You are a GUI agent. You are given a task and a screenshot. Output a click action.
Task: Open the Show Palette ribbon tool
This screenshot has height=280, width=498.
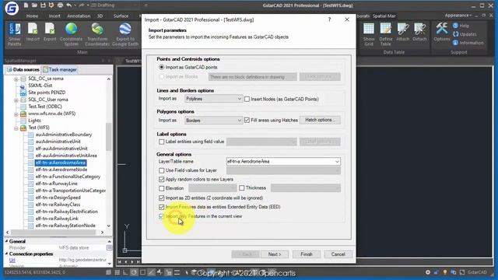[14, 34]
